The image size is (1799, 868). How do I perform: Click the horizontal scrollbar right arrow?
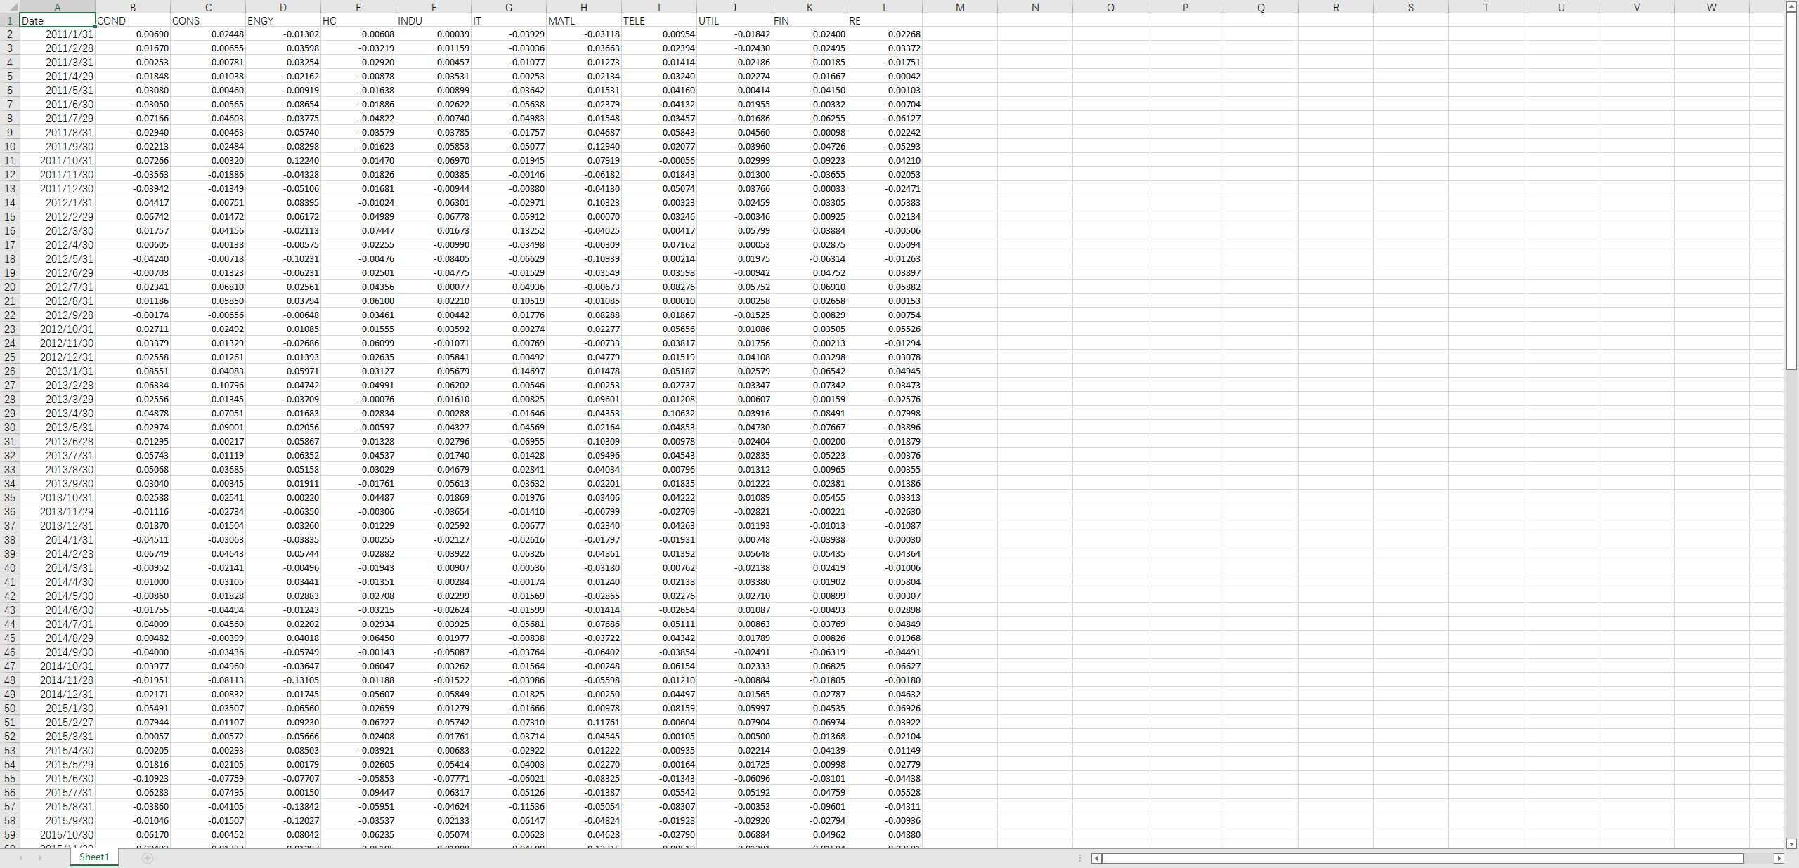(1779, 858)
